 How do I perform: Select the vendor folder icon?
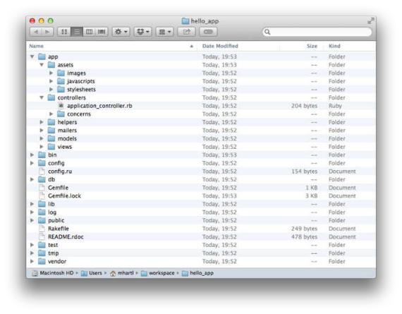point(42,261)
